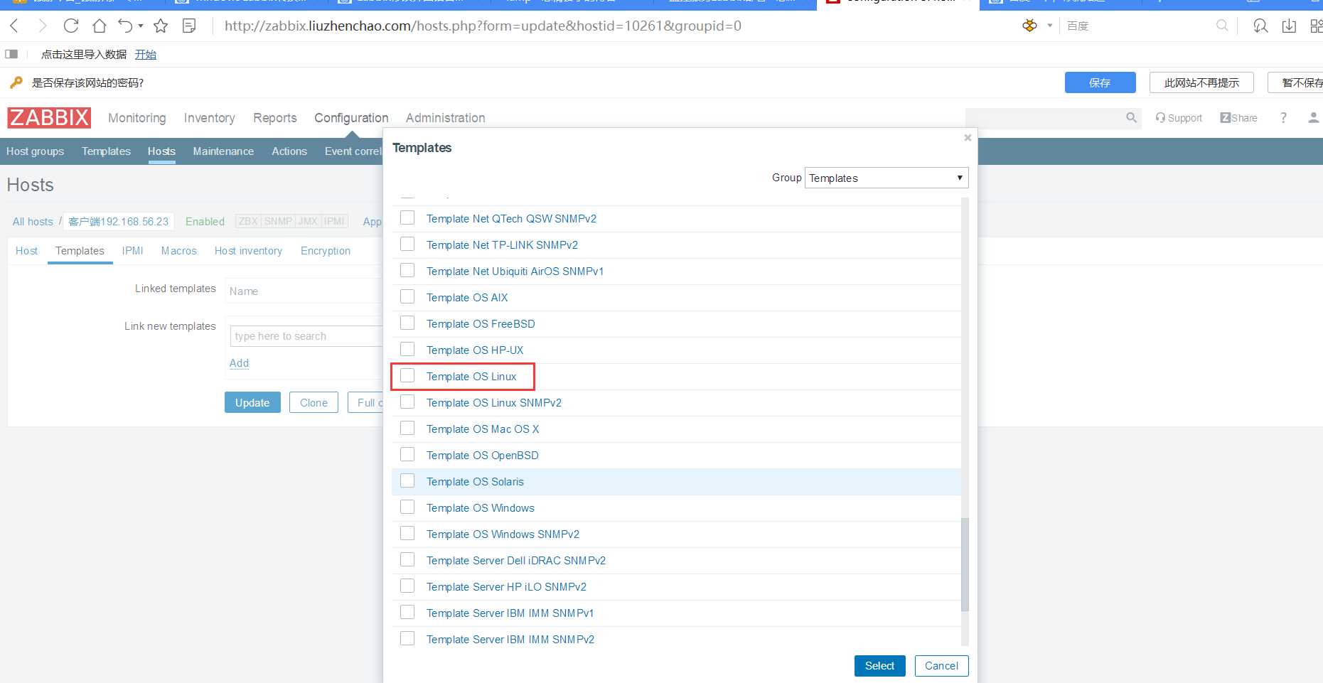Click Cancel button in popup
The image size is (1323, 683).
pos(941,666)
